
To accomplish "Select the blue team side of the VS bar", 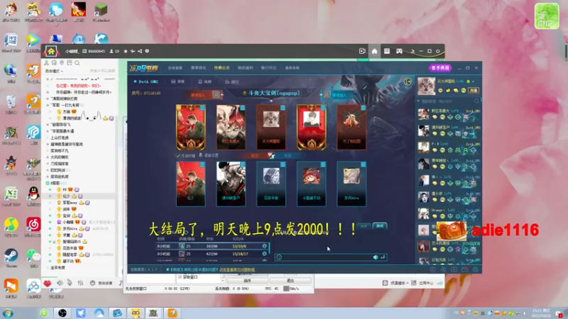I will [288, 155].
